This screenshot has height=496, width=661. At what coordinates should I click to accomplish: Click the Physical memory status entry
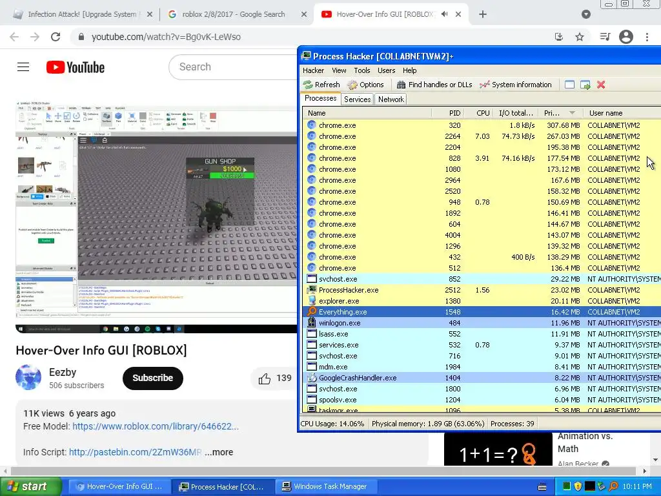tap(428, 424)
